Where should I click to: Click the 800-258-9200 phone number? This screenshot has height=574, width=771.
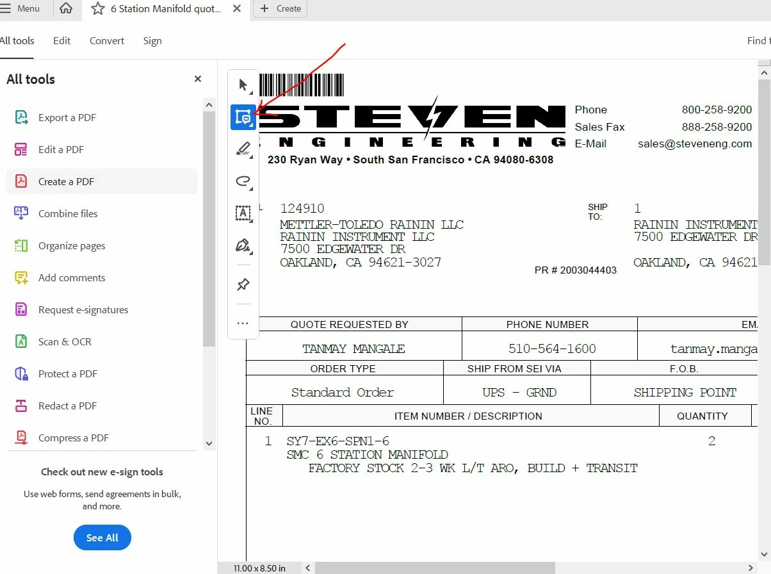coord(717,110)
